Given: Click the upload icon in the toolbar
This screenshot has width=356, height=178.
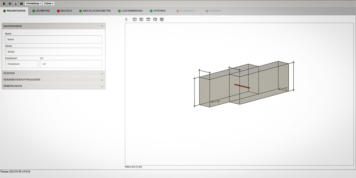Looking at the screenshot, I should tap(16, 3).
